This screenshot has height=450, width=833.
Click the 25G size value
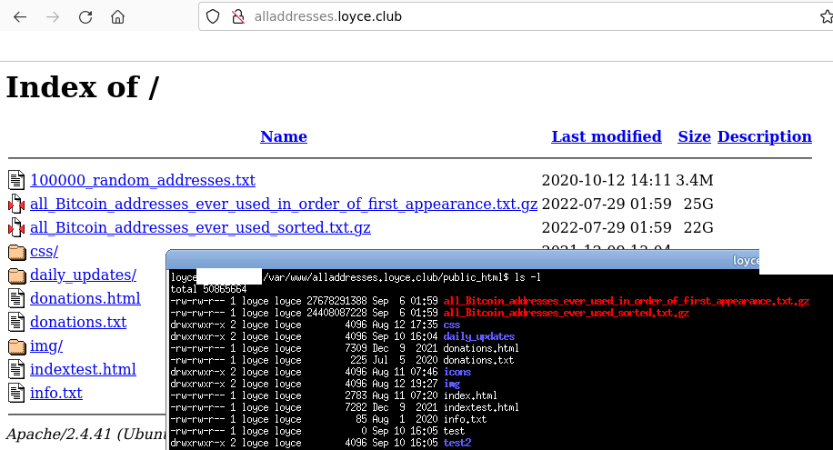(698, 204)
